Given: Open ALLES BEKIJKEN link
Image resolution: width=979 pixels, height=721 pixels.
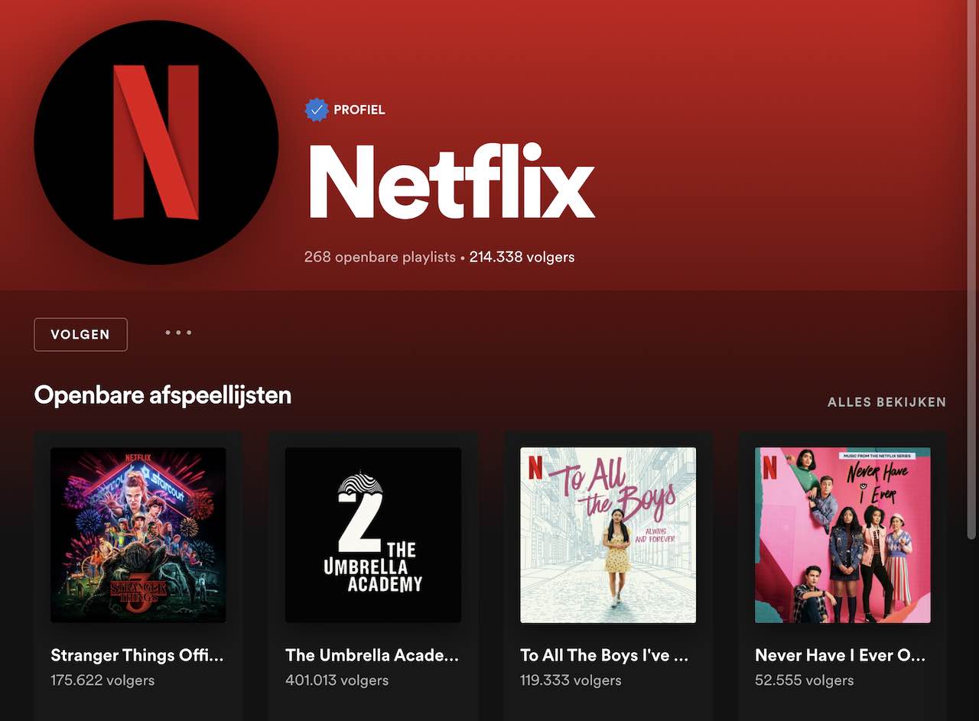Looking at the screenshot, I should [x=886, y=402].
